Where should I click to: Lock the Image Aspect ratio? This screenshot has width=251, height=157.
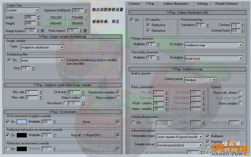[x=42, y=30]
